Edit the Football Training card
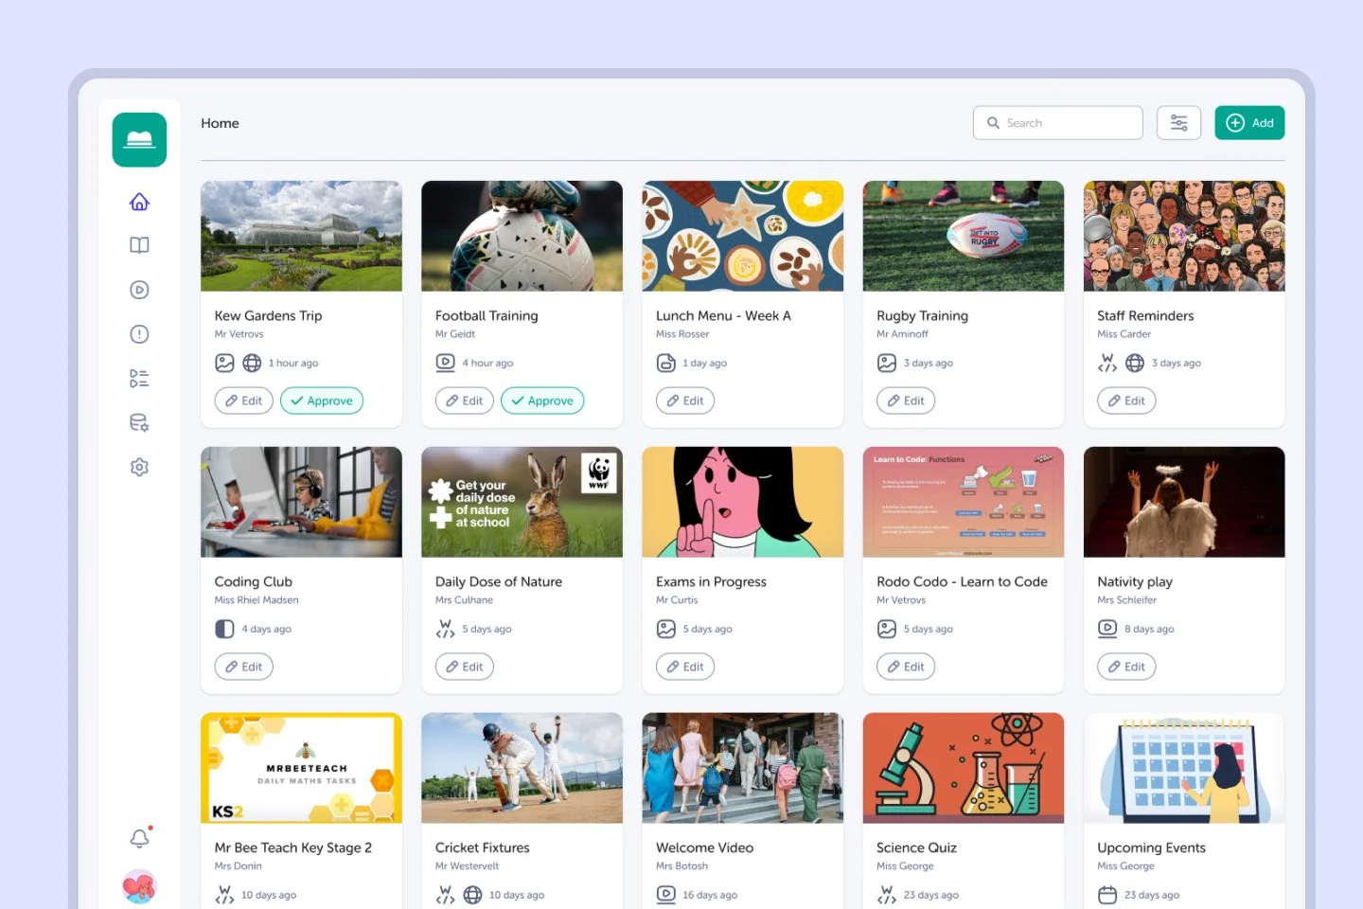This screenshot has height=909, width=1363. [x=465, y=401]
